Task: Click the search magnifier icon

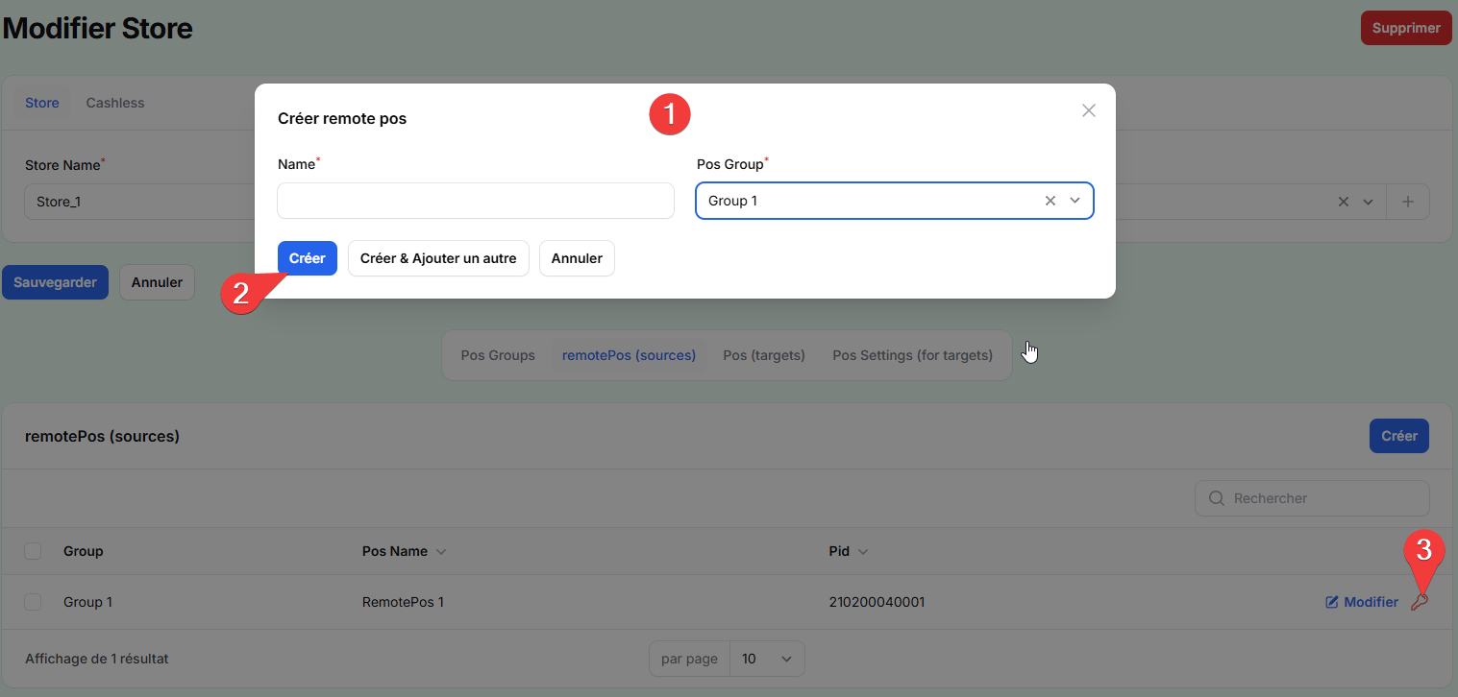Action: coord(1216,498)
